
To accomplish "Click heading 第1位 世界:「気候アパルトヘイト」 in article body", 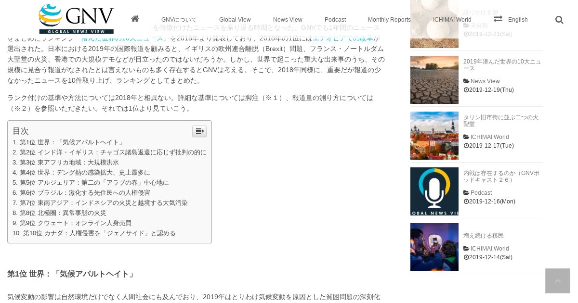I will [72, 274].
